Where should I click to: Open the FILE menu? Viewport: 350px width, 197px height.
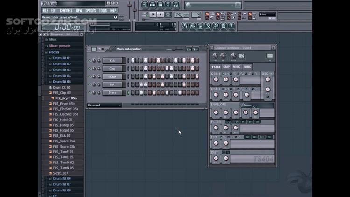[46, 10]
